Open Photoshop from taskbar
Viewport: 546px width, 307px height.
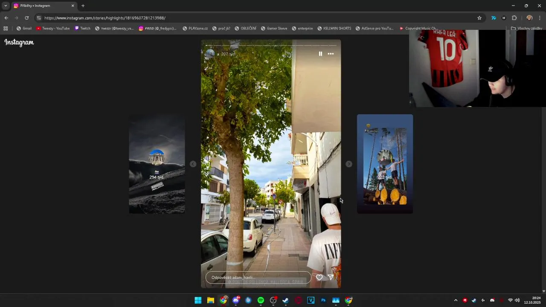pos(323,300)
